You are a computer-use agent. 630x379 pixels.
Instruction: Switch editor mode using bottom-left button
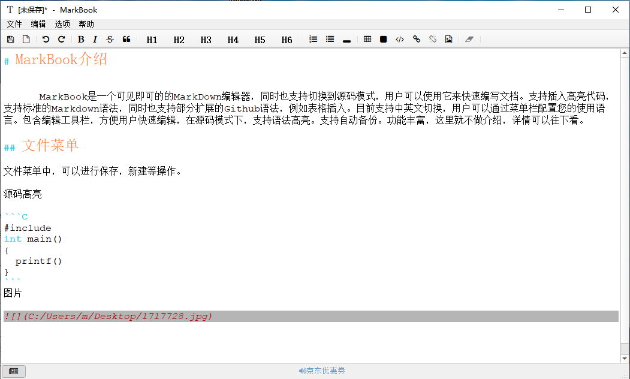(x=13, y=371)
